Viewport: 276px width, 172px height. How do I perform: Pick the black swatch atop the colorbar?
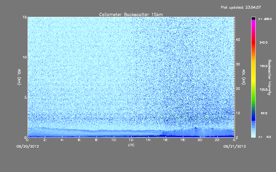(253, 18)
